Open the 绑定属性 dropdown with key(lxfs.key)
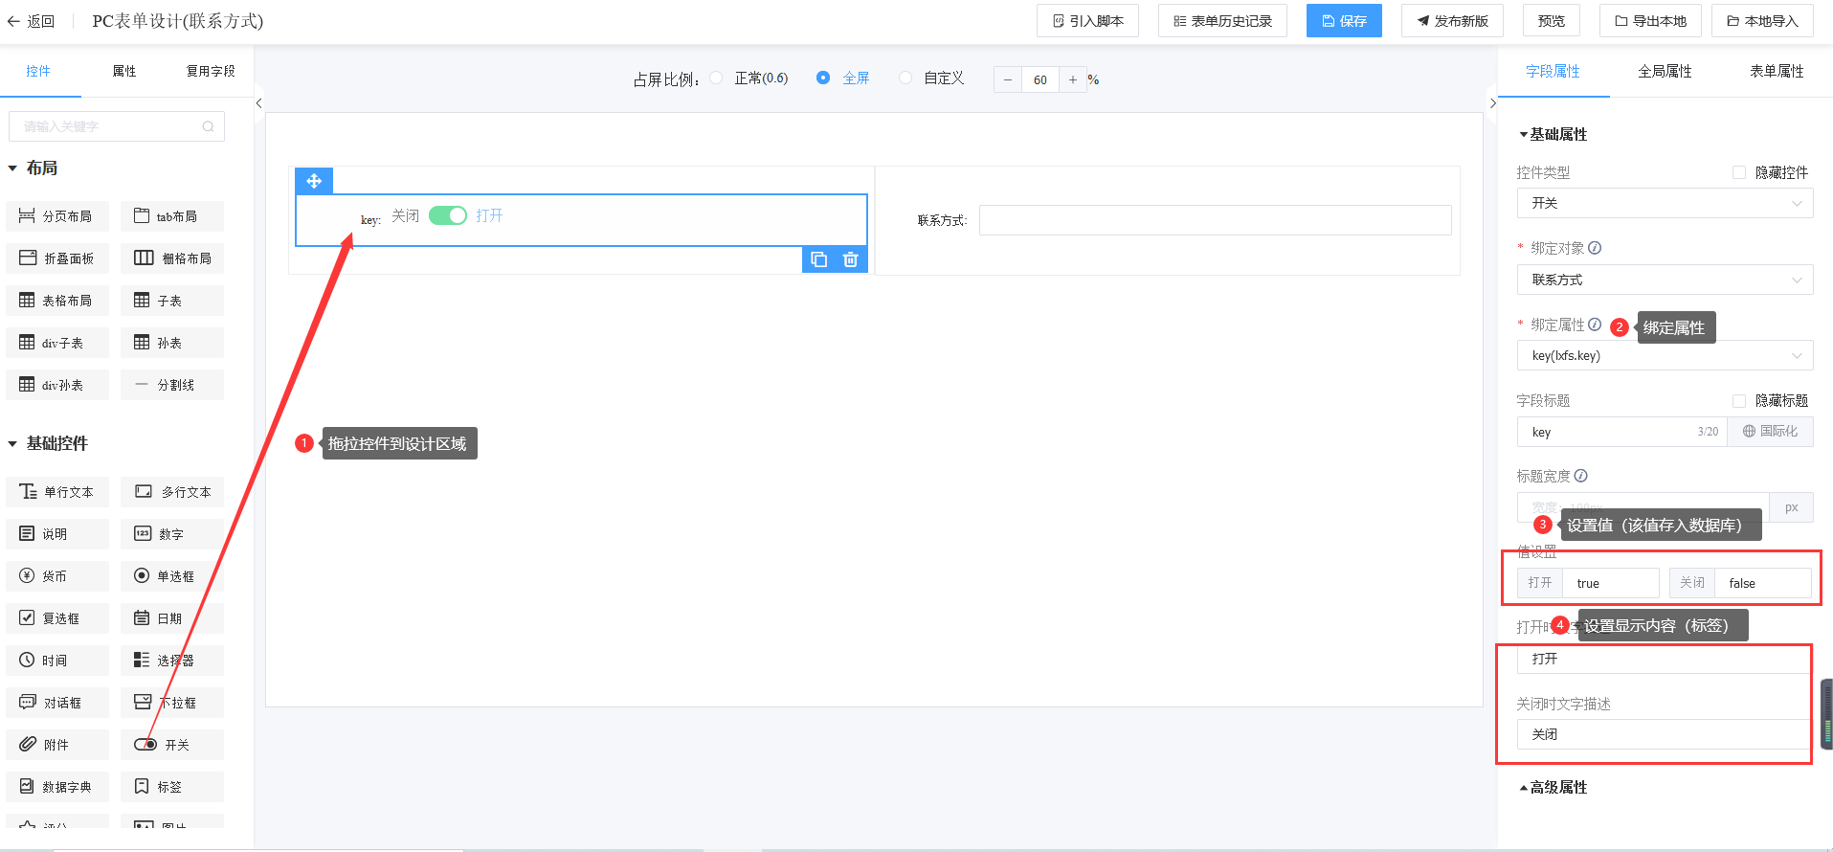The width and height of the screenshot is (1833, 852). (x=1665, y=355)
